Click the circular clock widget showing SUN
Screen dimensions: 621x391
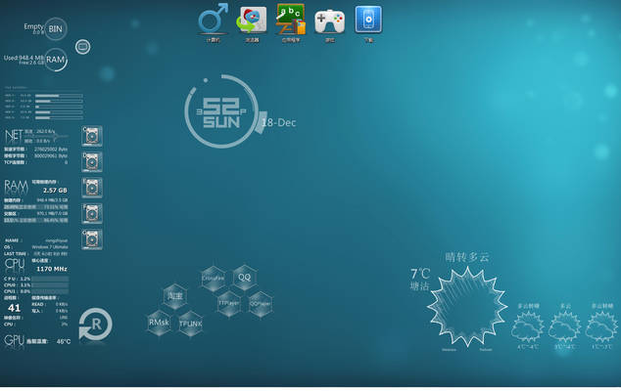(x=221, y=111)
